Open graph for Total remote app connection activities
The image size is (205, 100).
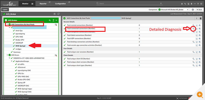197,45
